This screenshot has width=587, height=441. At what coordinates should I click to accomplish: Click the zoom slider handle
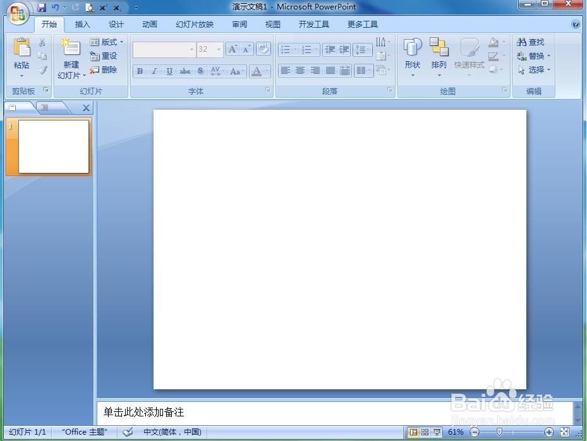pos(499,432)
